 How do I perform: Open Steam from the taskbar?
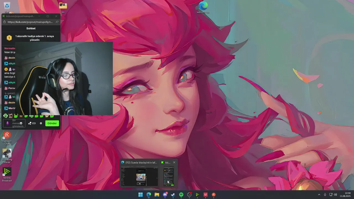point(173,195)
